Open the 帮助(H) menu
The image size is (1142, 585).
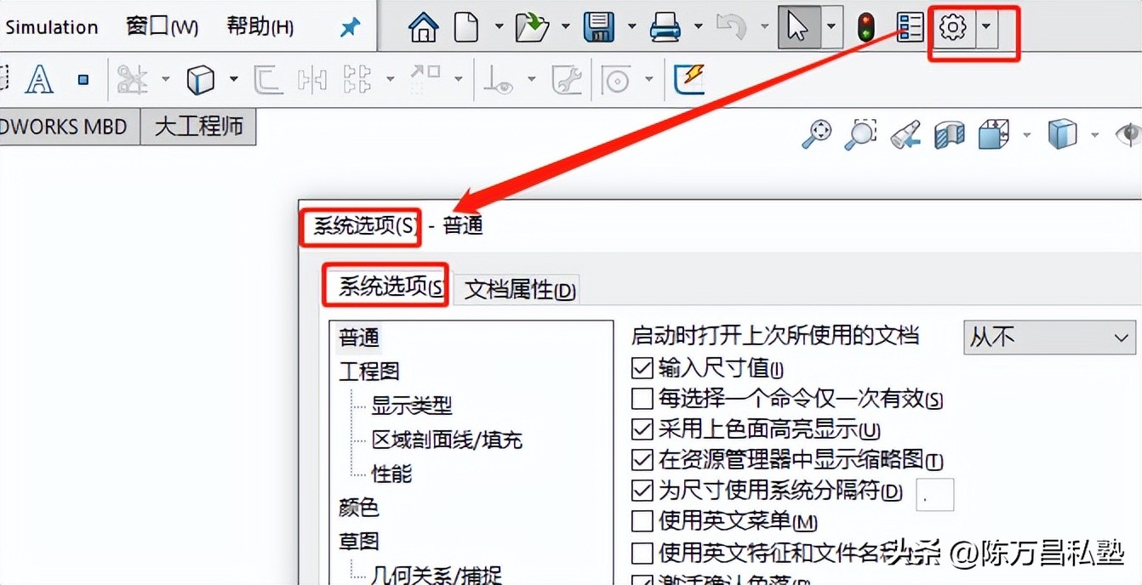(x=260, y=26)
